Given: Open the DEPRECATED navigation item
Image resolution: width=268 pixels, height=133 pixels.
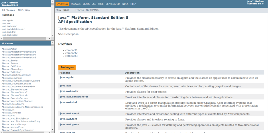Looking at the screenshot, I should 113,4.
